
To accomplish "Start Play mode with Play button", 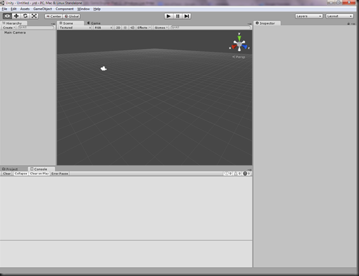I will click(x=169, y=16).
